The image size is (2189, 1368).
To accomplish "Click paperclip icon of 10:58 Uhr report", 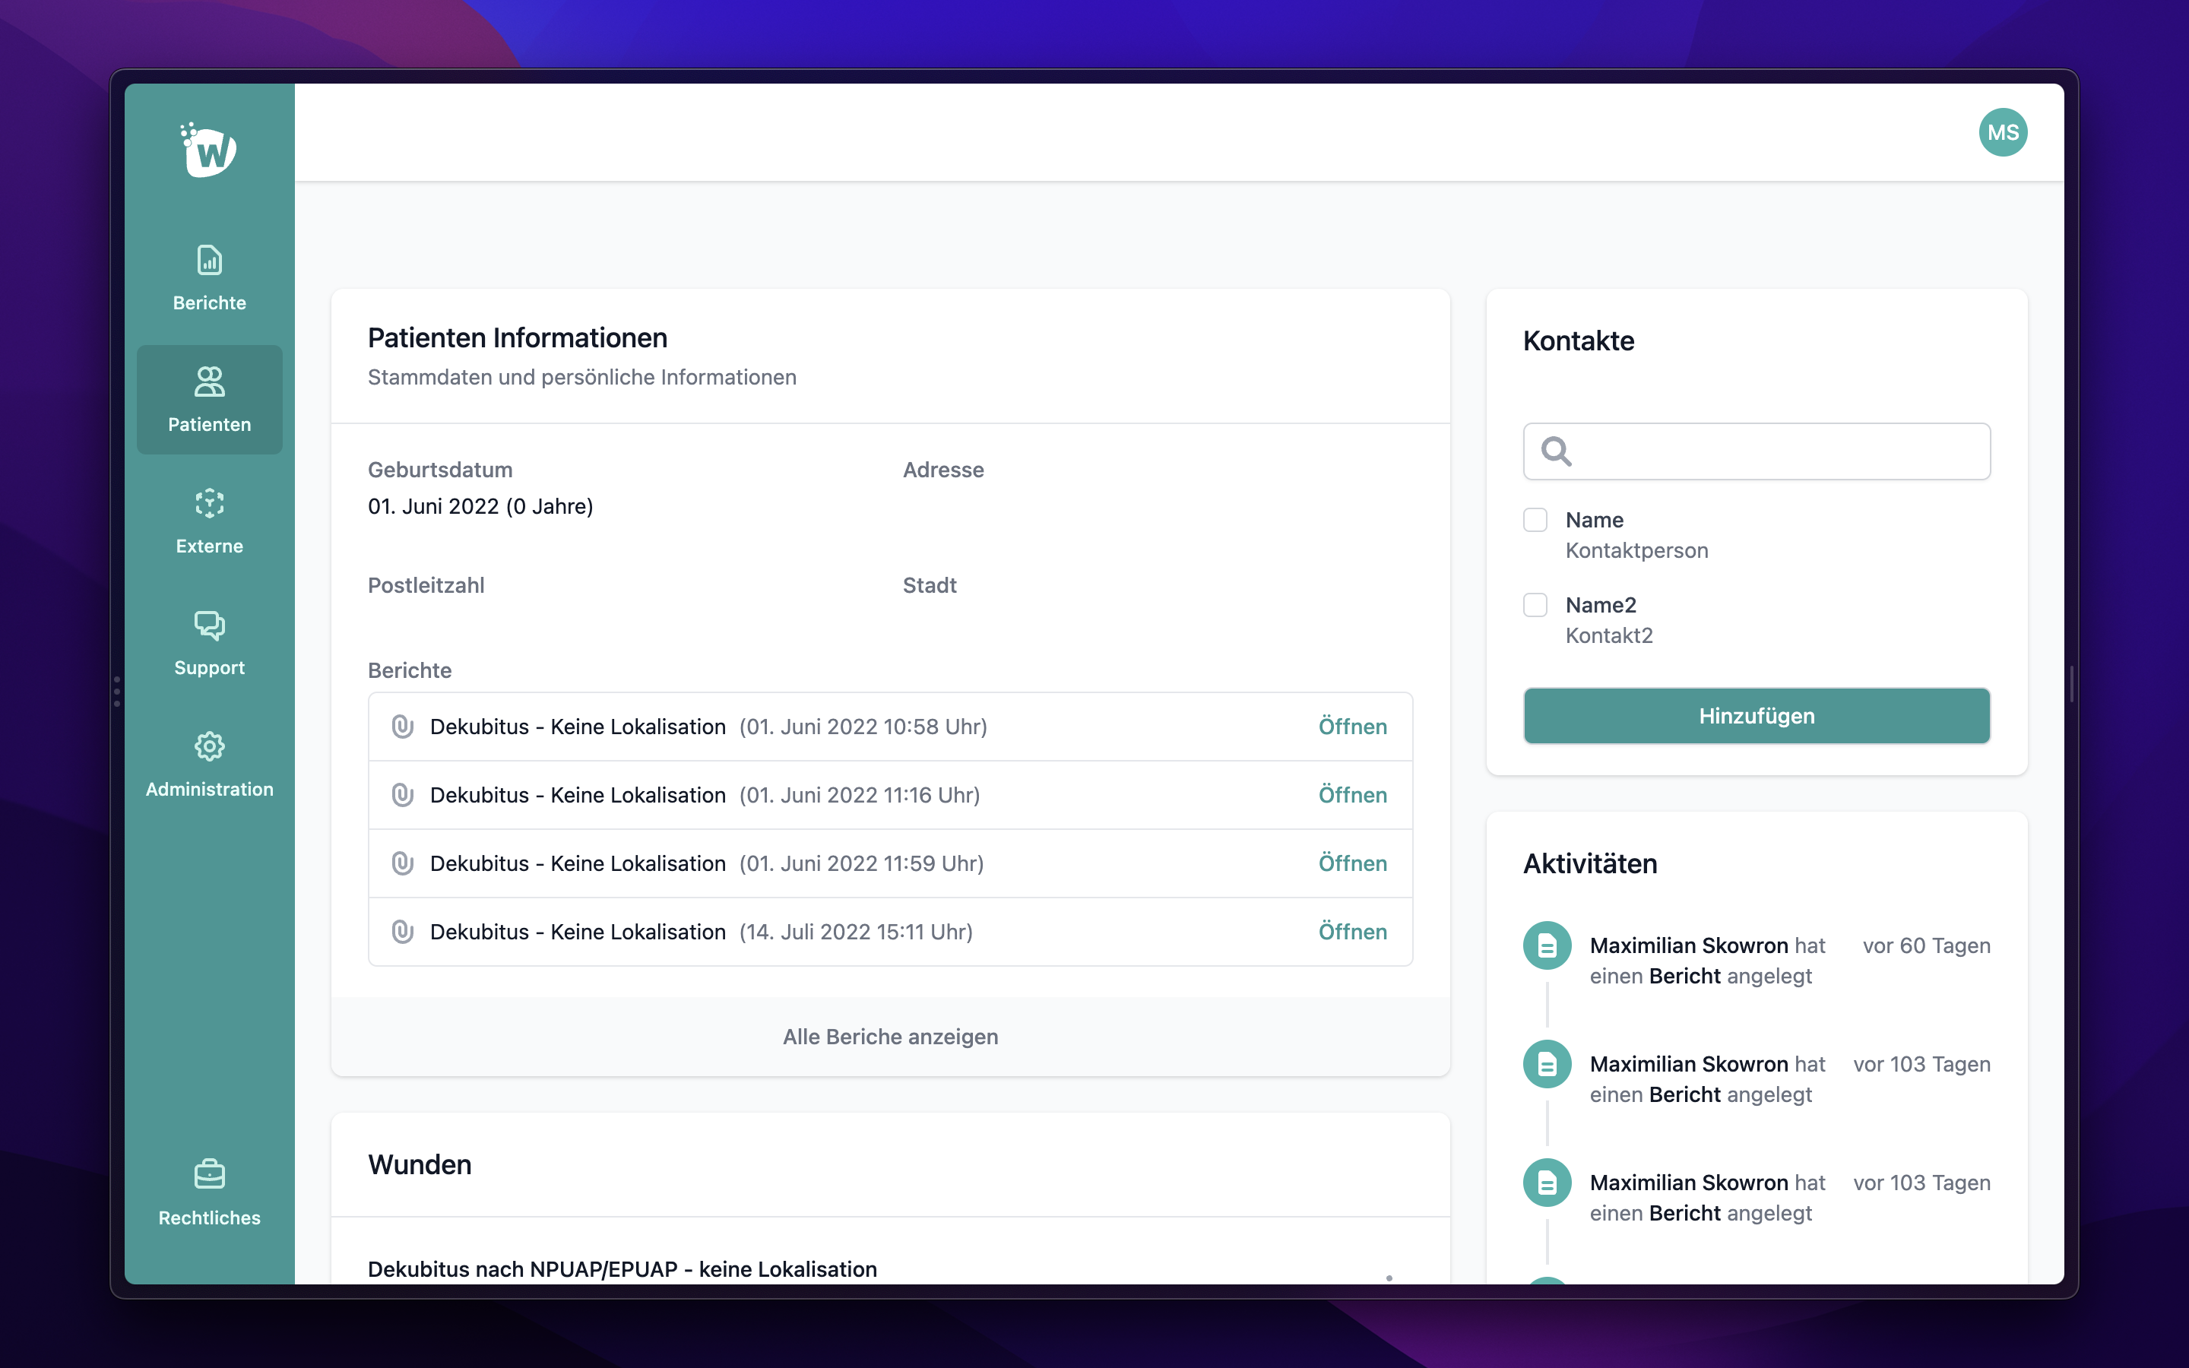I will pos(403,727).
